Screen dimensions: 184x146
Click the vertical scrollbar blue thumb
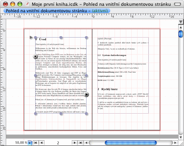tap(181, 34)
